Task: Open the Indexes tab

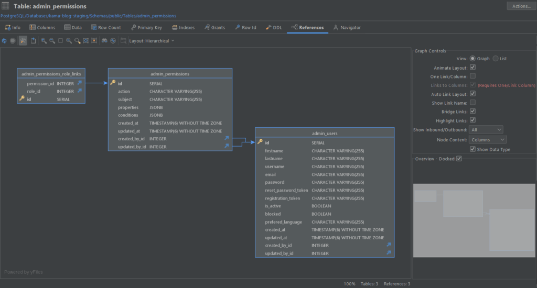Action: click(x=183, y=27)
